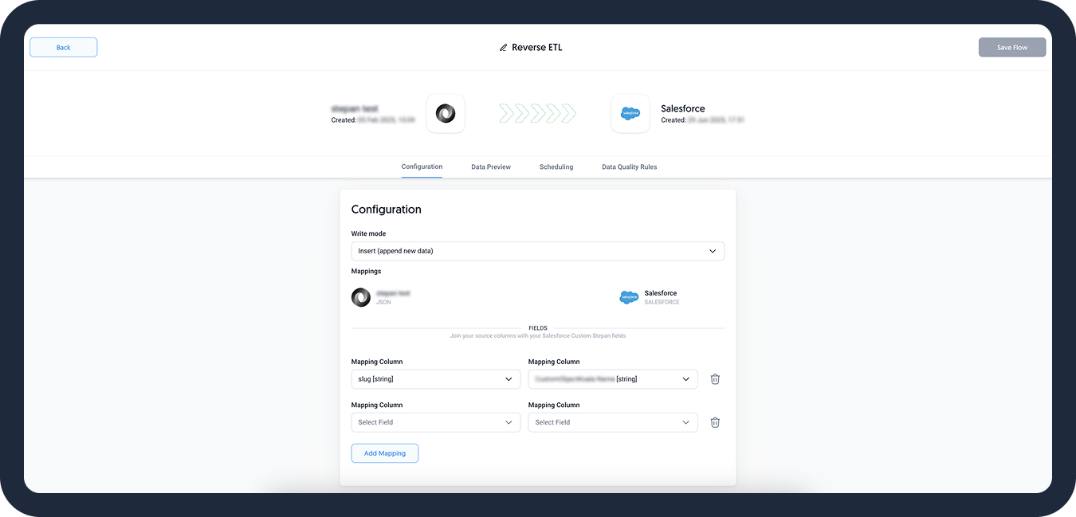The width and height of the screenshot is (1076, 517).
Task: Delete the empty Select Field mapping row
Action: coord(715,422)
